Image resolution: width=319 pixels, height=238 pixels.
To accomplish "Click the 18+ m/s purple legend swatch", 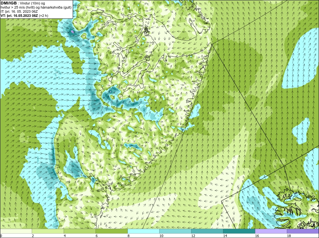I will [x=303, y=231].
